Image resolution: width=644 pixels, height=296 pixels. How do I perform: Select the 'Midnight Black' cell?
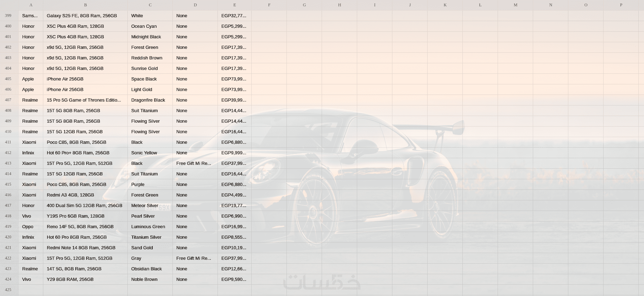pyautogui.click(x=150, y=37)
